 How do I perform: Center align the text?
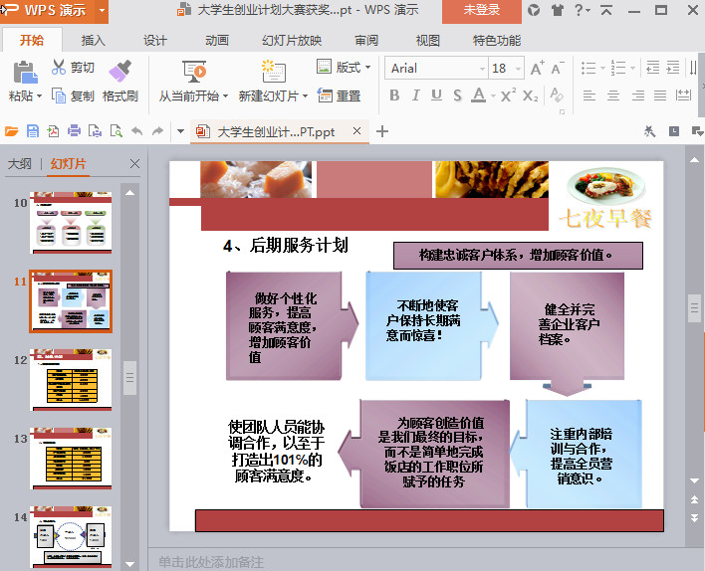coord(613,95)
